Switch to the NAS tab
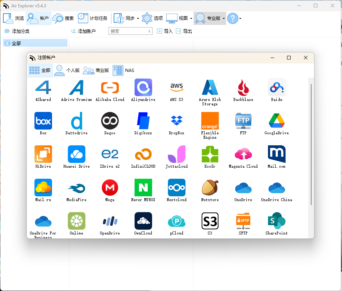Viewport: 342px width, 291px height. pyautogui.click(x=124, y=70)
